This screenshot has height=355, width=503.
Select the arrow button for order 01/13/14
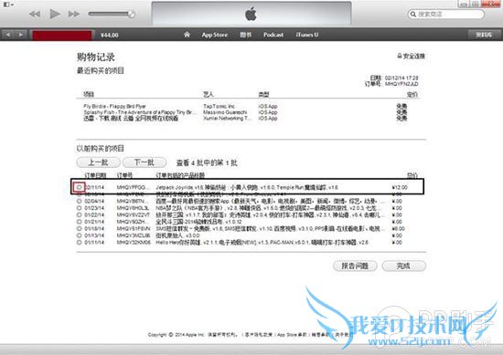click(79, 235)
